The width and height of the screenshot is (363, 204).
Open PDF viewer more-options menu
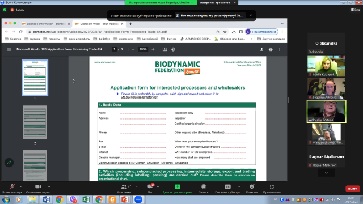pos(280,49)
